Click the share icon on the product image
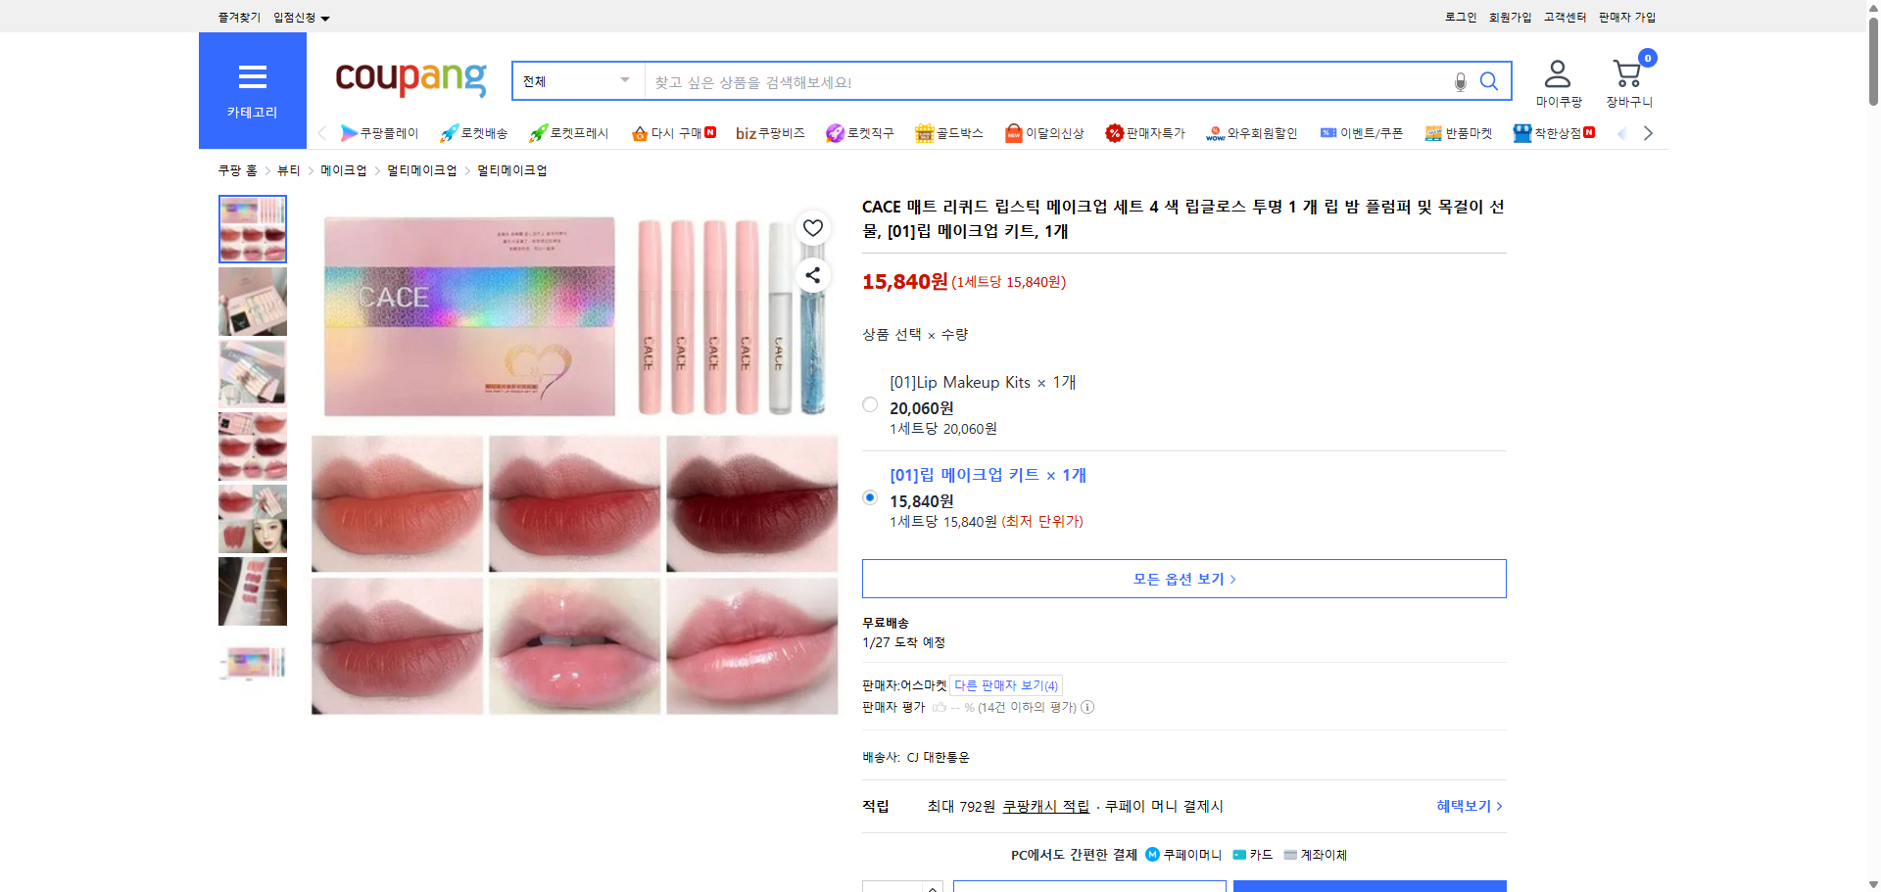Screen dimensions: 1881x892 click(x=812, y=275)
